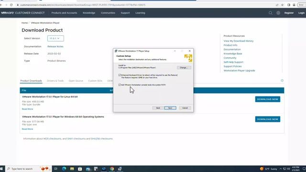This screenshot has height=172, width=306.
Task: Open the Release Notes link
Action: tap(55, 46)
